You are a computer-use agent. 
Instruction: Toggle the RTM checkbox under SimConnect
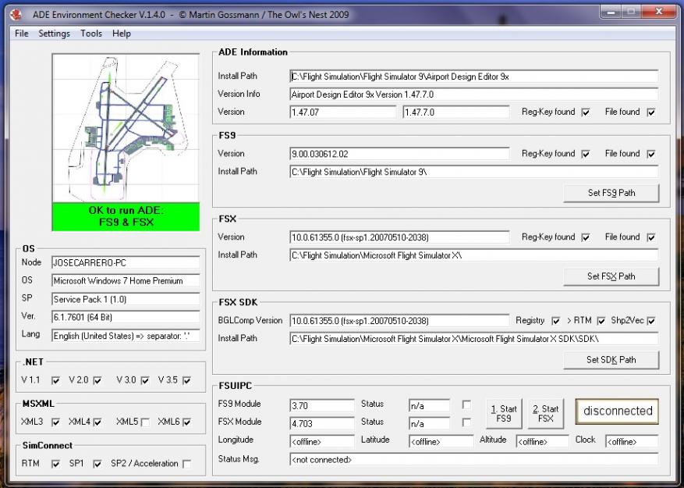(x=55, y=463)
